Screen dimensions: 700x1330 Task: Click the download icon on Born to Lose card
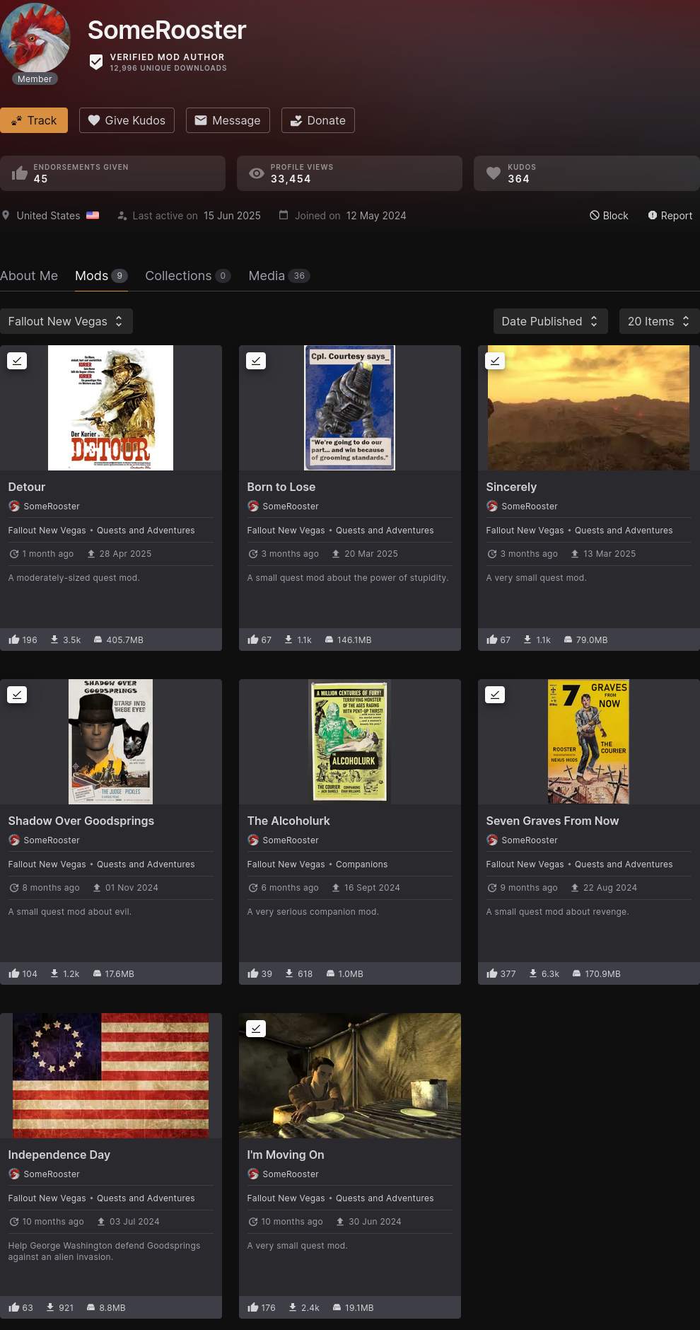coord(288,640)
